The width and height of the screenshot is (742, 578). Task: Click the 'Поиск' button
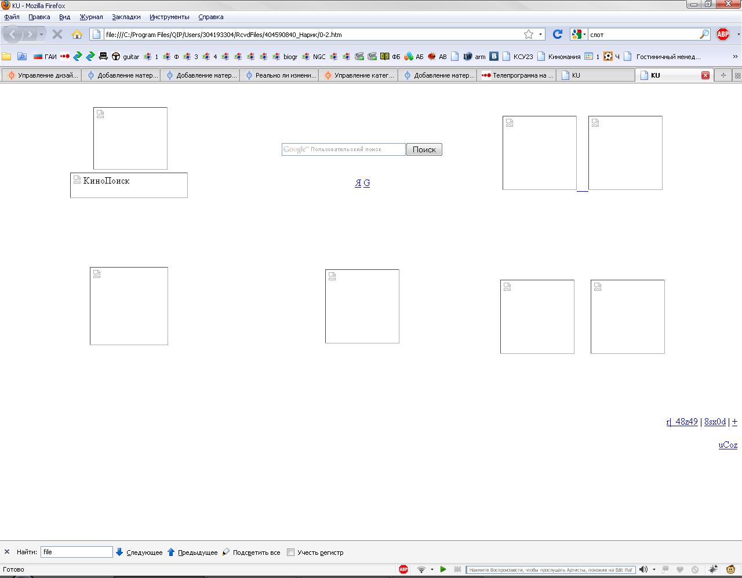pos(424,149)
